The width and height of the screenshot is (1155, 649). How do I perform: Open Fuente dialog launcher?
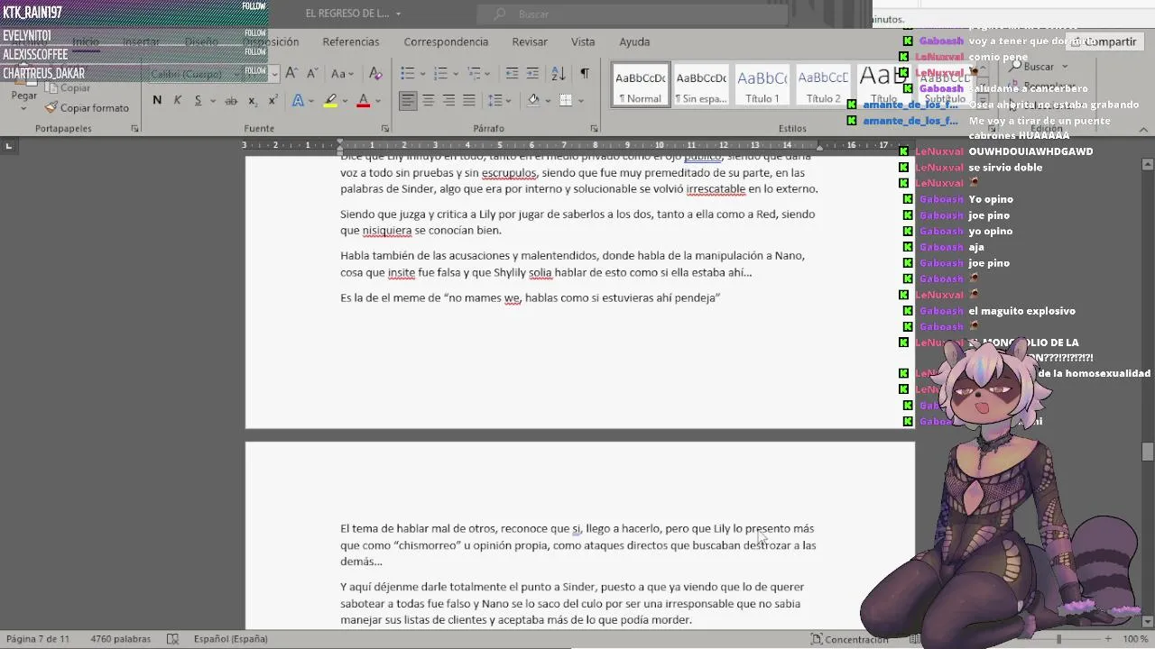click(x=385, y=129)
